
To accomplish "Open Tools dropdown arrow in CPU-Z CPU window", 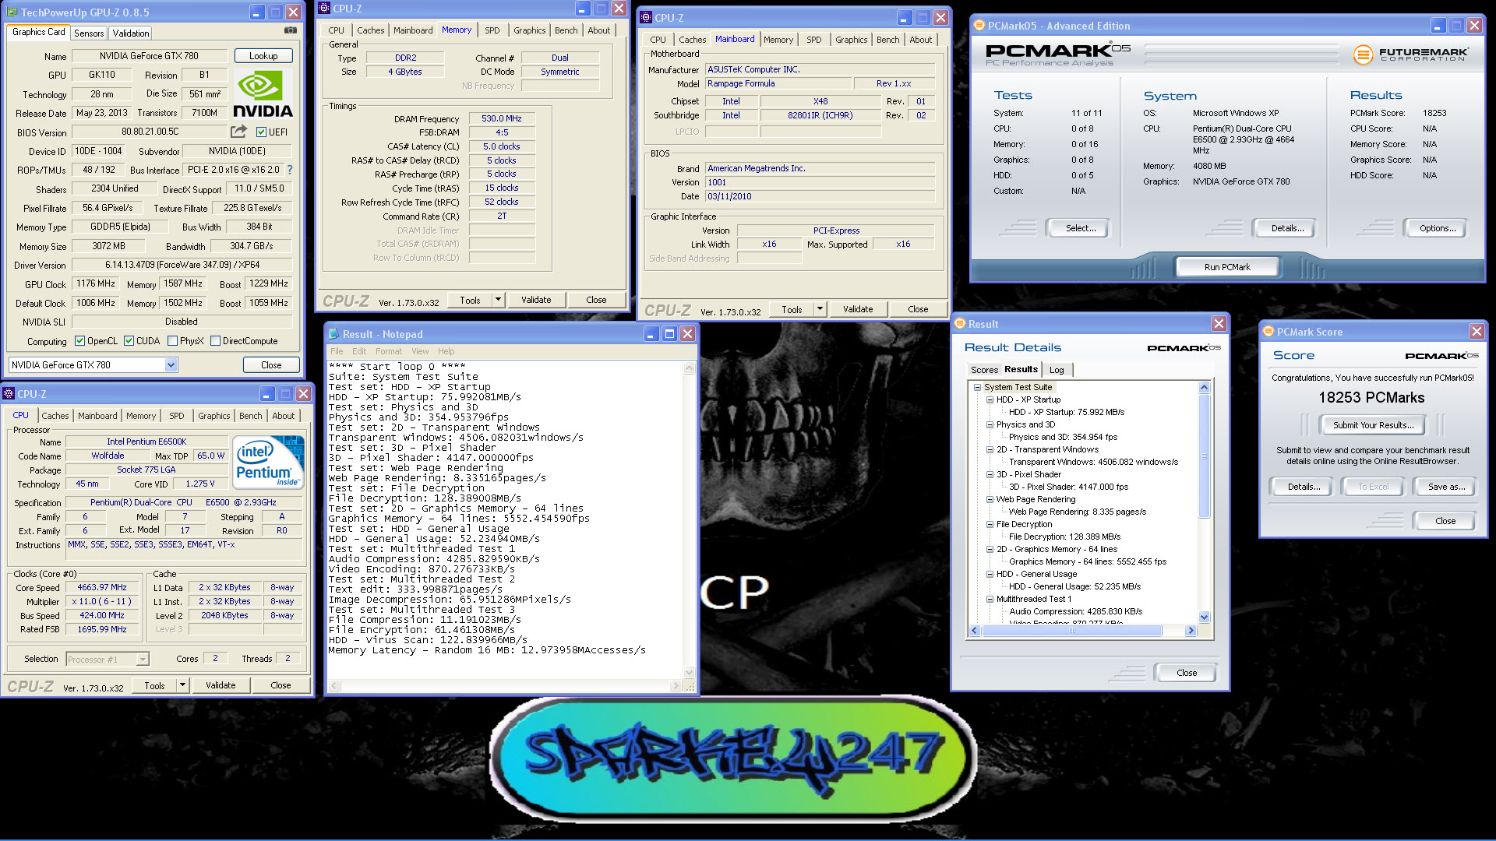I will (x=182, y=685).
